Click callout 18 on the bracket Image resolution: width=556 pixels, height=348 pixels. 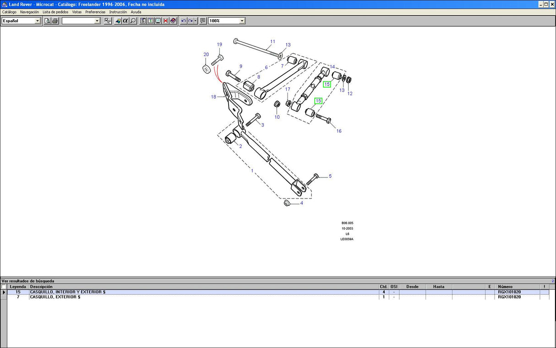213,97
